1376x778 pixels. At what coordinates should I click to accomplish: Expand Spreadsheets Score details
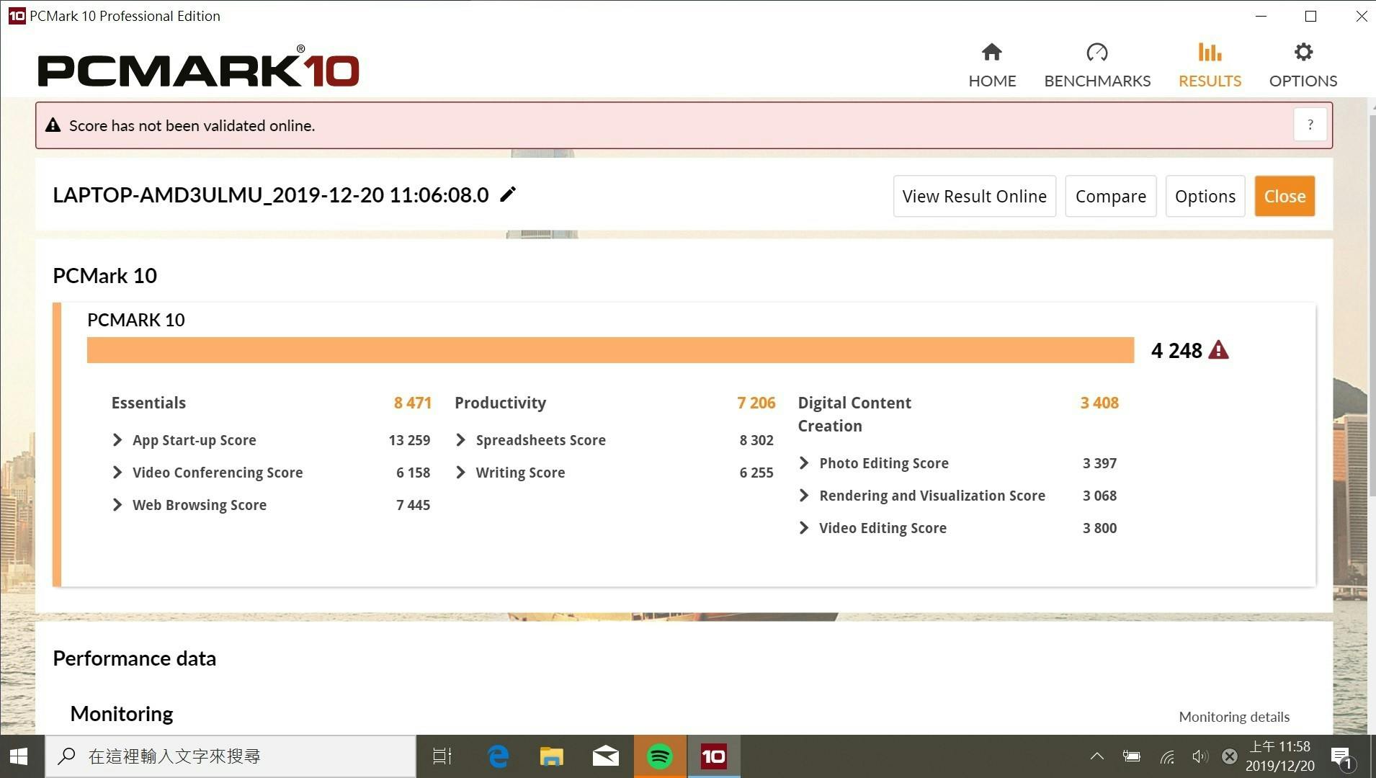pos(460,440)
